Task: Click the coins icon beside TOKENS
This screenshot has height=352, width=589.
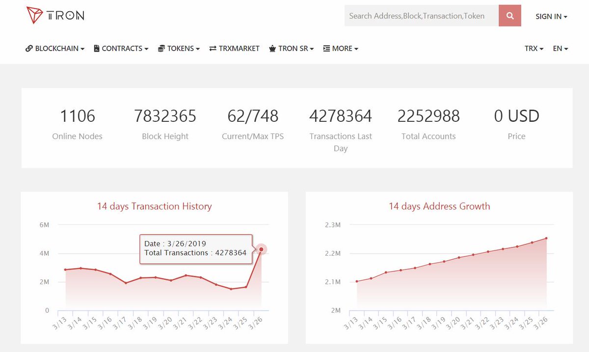Action: [x=161, y=49]
